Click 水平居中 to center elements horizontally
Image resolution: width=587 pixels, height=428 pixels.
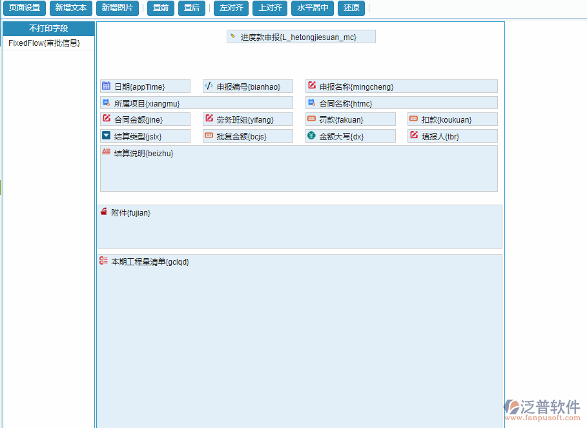click(313, 8)
